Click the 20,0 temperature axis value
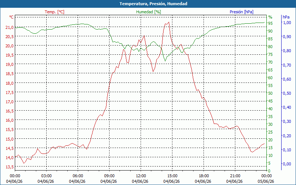296x185 pixels. coord(10,46)
